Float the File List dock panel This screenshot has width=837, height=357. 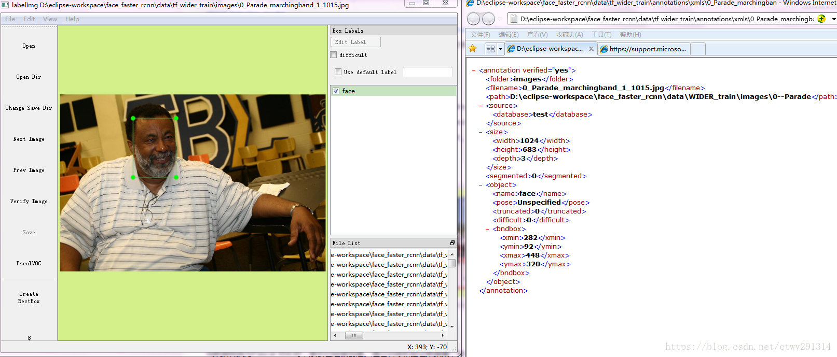point(452,243)
